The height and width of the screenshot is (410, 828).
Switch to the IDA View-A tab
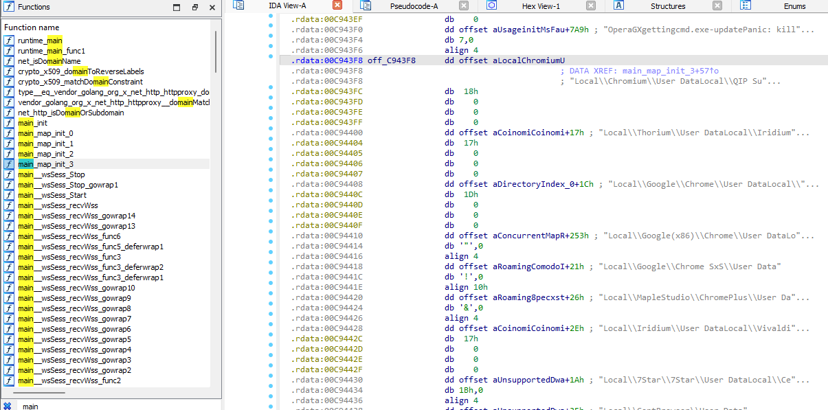[287, 5]
